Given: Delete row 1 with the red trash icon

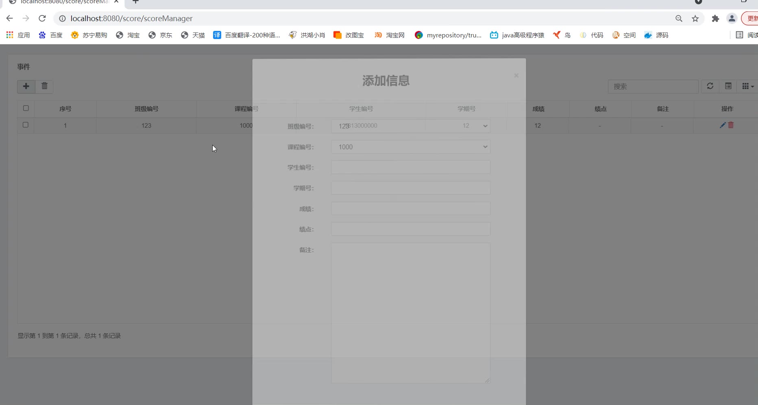Looking at the screenshot, I should 731,125.
